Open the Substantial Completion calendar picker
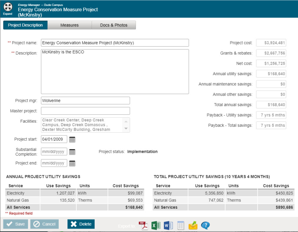Image resolution: width=298 pixels, height=232 pixels. pos(72,152)
